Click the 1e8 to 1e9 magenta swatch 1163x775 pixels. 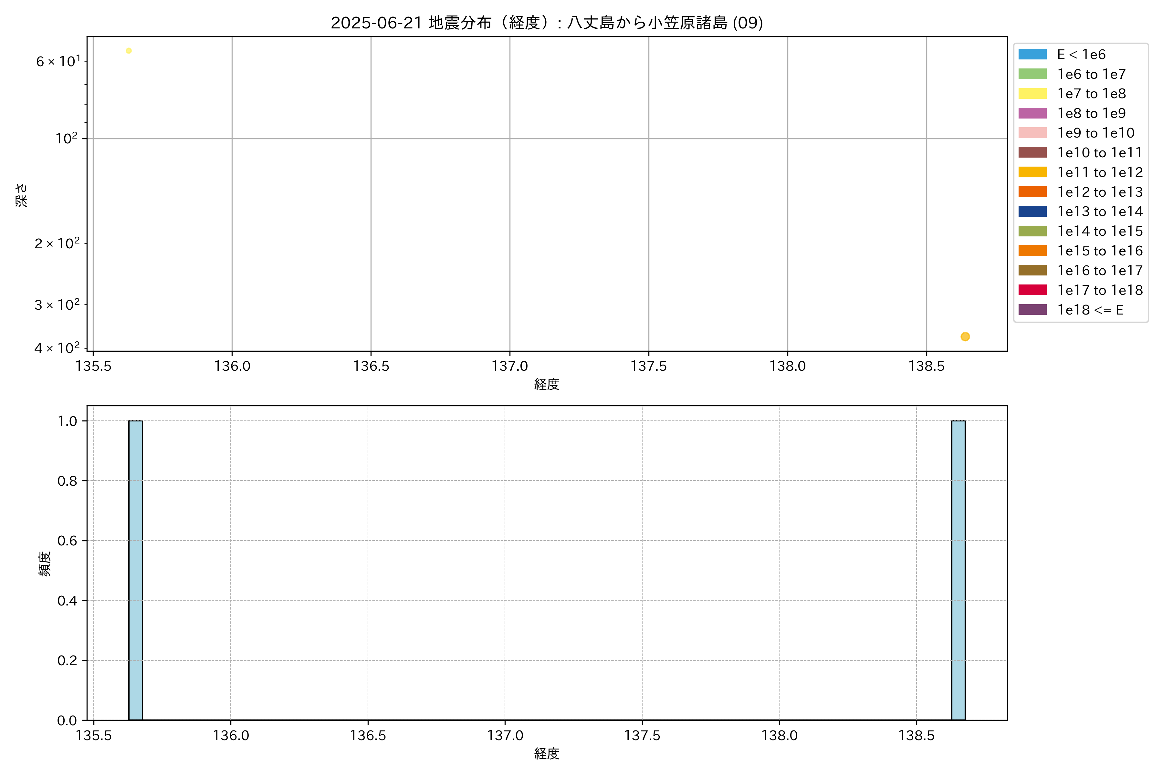[x=1032, y=113]
